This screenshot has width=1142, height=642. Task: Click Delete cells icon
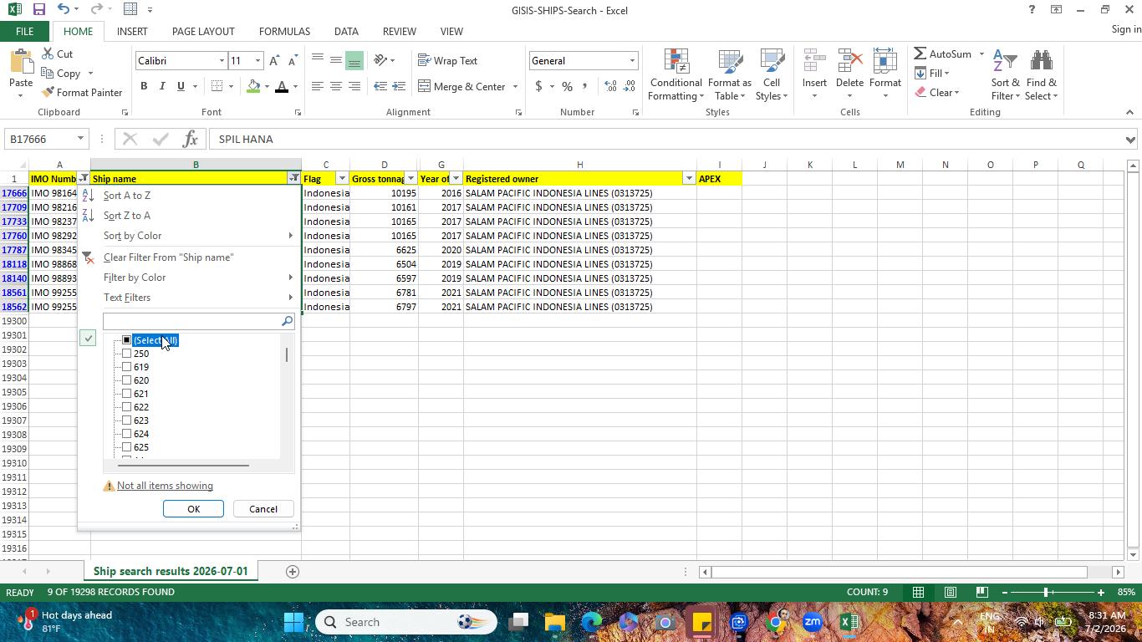pos(849,62)
